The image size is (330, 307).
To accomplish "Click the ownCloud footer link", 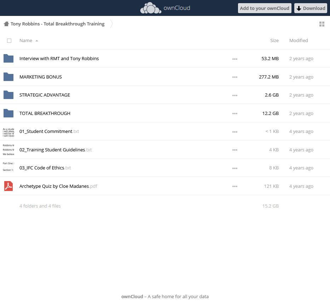I will click(x=132, y=296).
